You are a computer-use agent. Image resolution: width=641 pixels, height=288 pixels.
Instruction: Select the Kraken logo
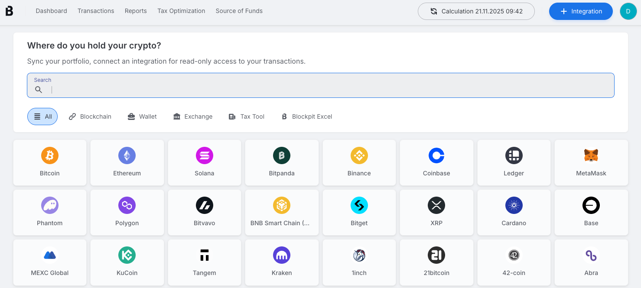[x=282, y=255]
